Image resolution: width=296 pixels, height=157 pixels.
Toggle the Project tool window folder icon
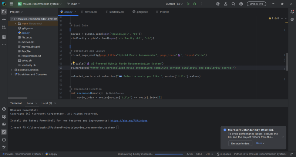tap(4, 12)
